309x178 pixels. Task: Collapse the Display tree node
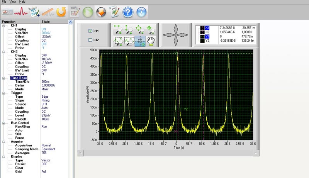tap(3, 157)
